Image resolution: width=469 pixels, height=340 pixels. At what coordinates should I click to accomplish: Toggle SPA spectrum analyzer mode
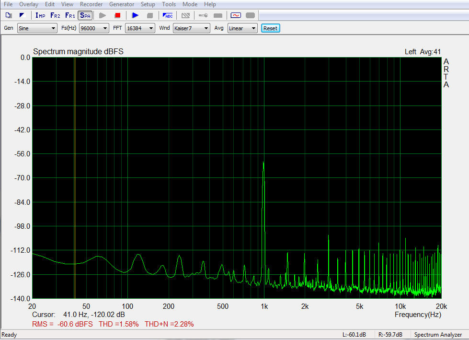85,15
